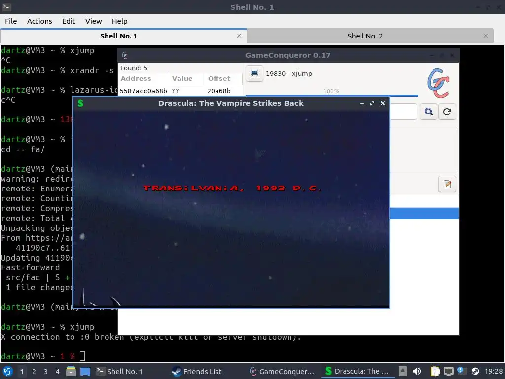Click the GameConqueror value search input field

403,112
